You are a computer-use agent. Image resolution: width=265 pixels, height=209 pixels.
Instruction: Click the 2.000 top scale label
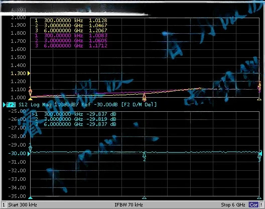tap(18, 18)
